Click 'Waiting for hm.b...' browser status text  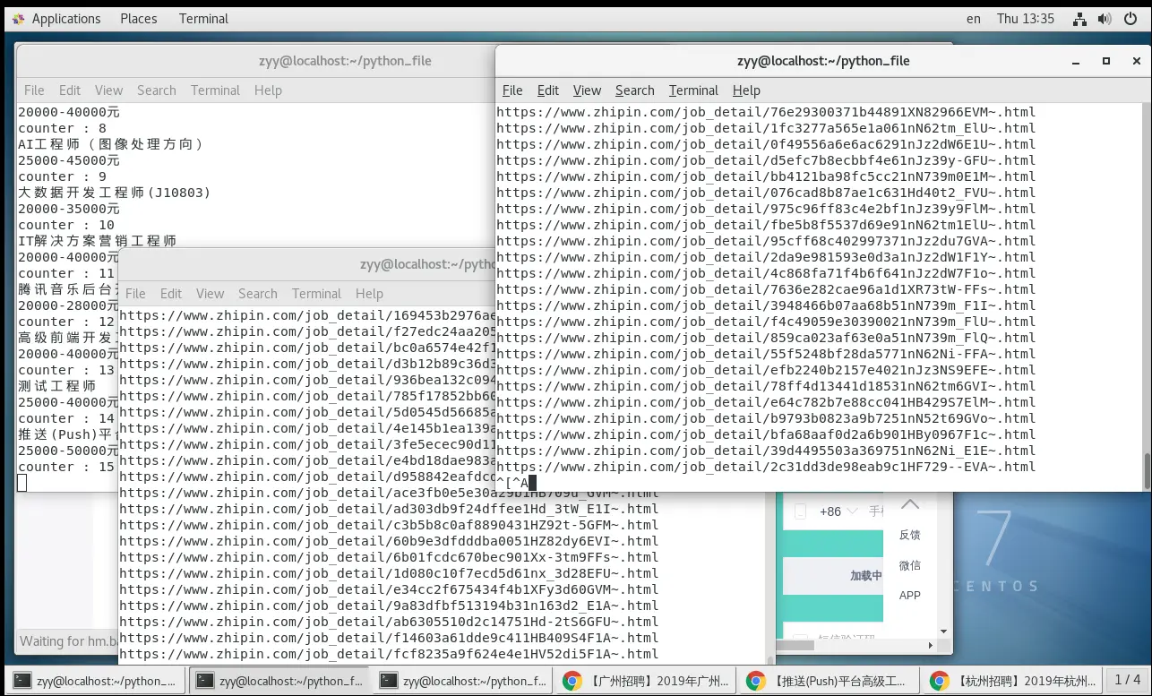68,641
